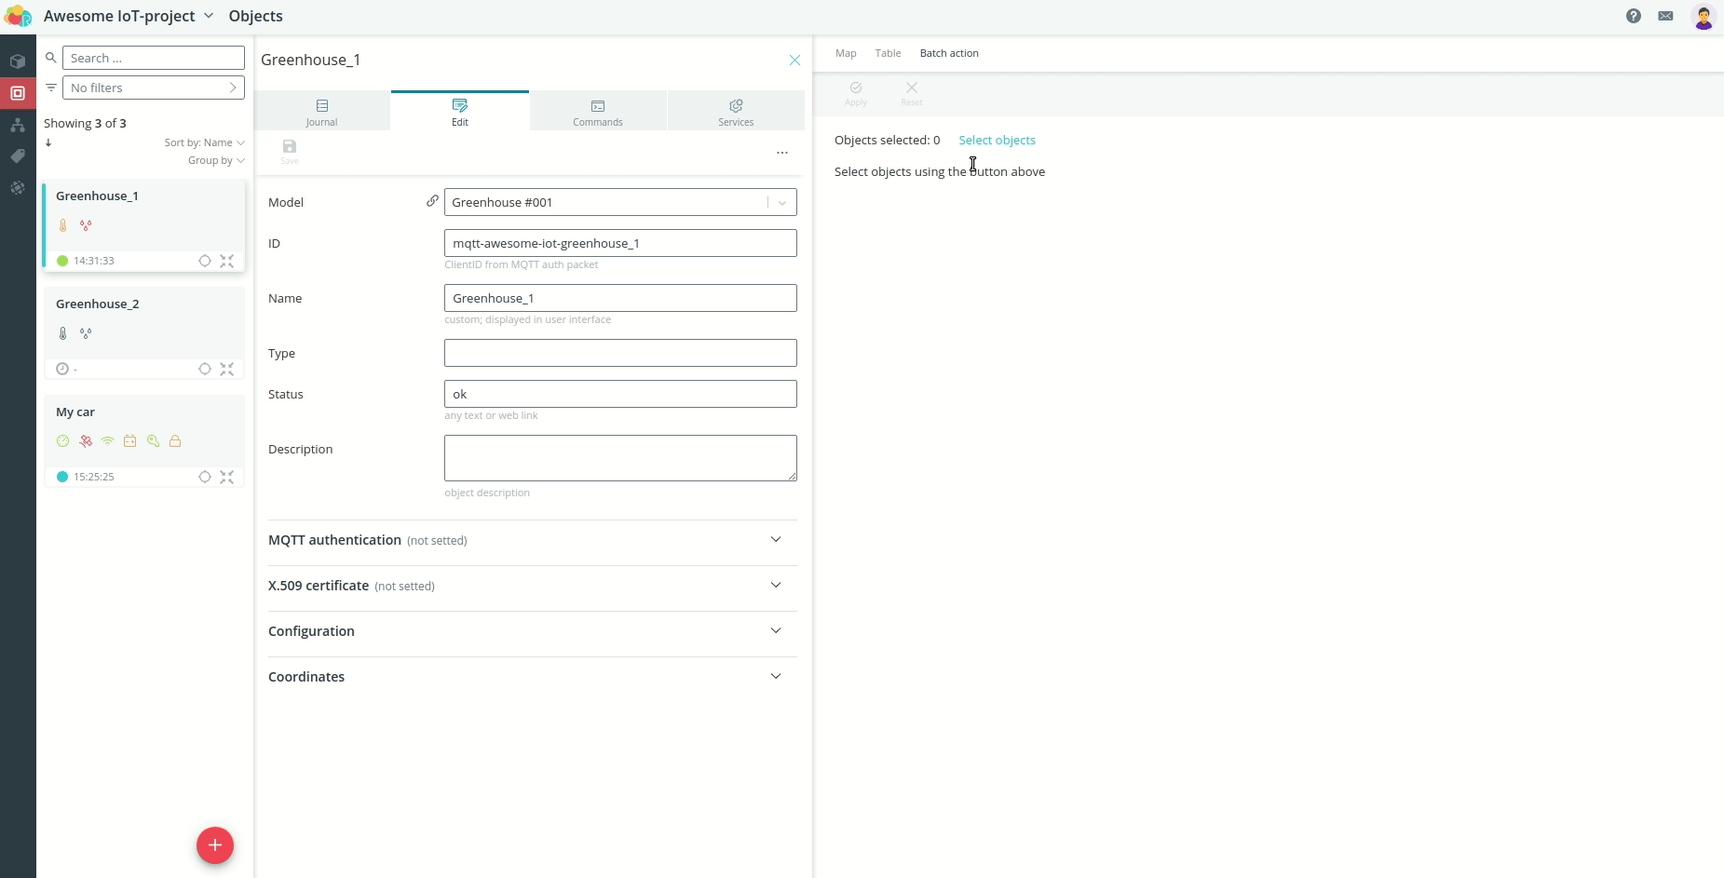Click the Status field containing ok

[x=620, y=394]
